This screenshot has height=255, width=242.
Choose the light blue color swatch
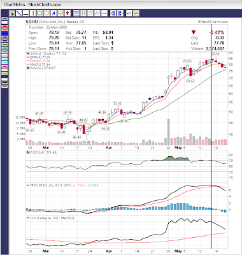click(x=4, y=59)
